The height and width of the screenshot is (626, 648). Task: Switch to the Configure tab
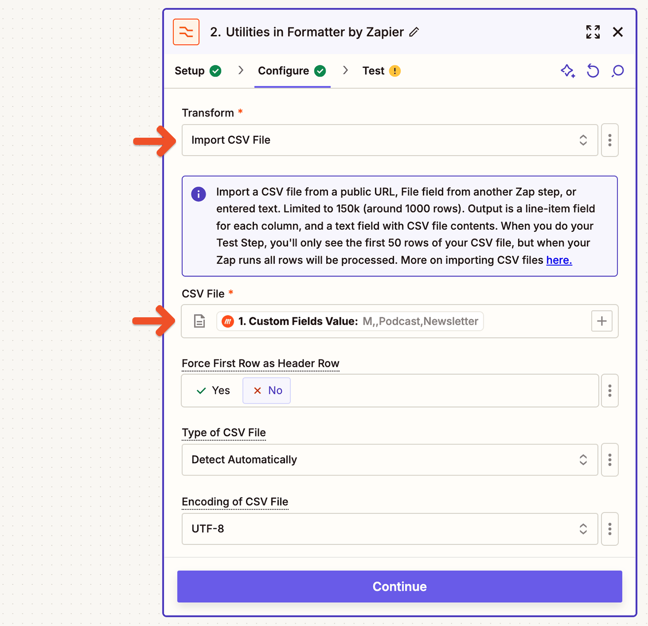[292, 71]
